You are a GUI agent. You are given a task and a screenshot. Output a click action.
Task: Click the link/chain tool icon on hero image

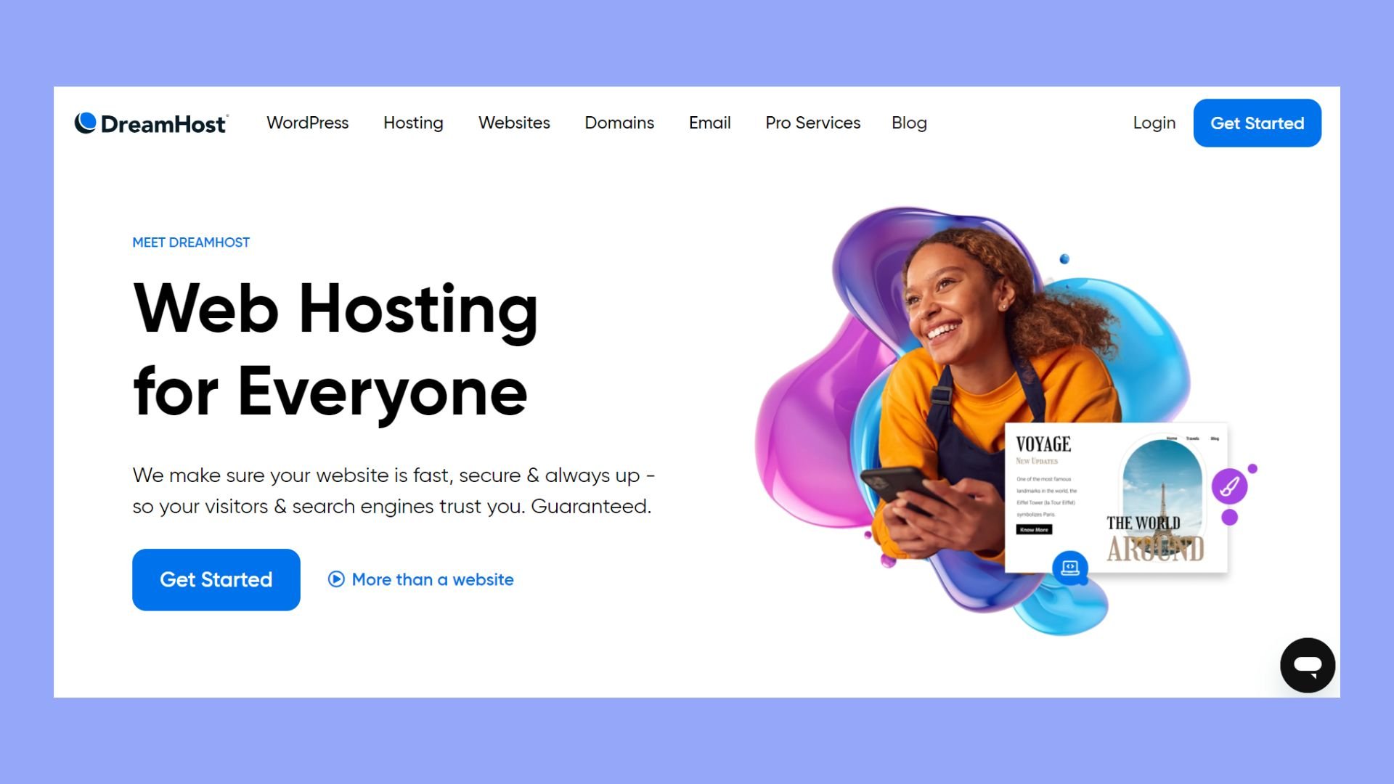pyautogui.click(x=1229, y=487)
